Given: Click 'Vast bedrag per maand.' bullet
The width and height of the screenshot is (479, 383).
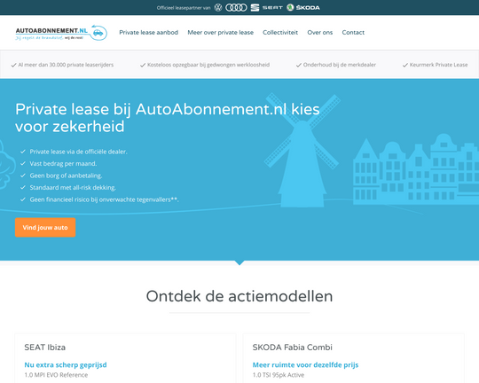Looking at the screenshot, I should coord(63,164).
